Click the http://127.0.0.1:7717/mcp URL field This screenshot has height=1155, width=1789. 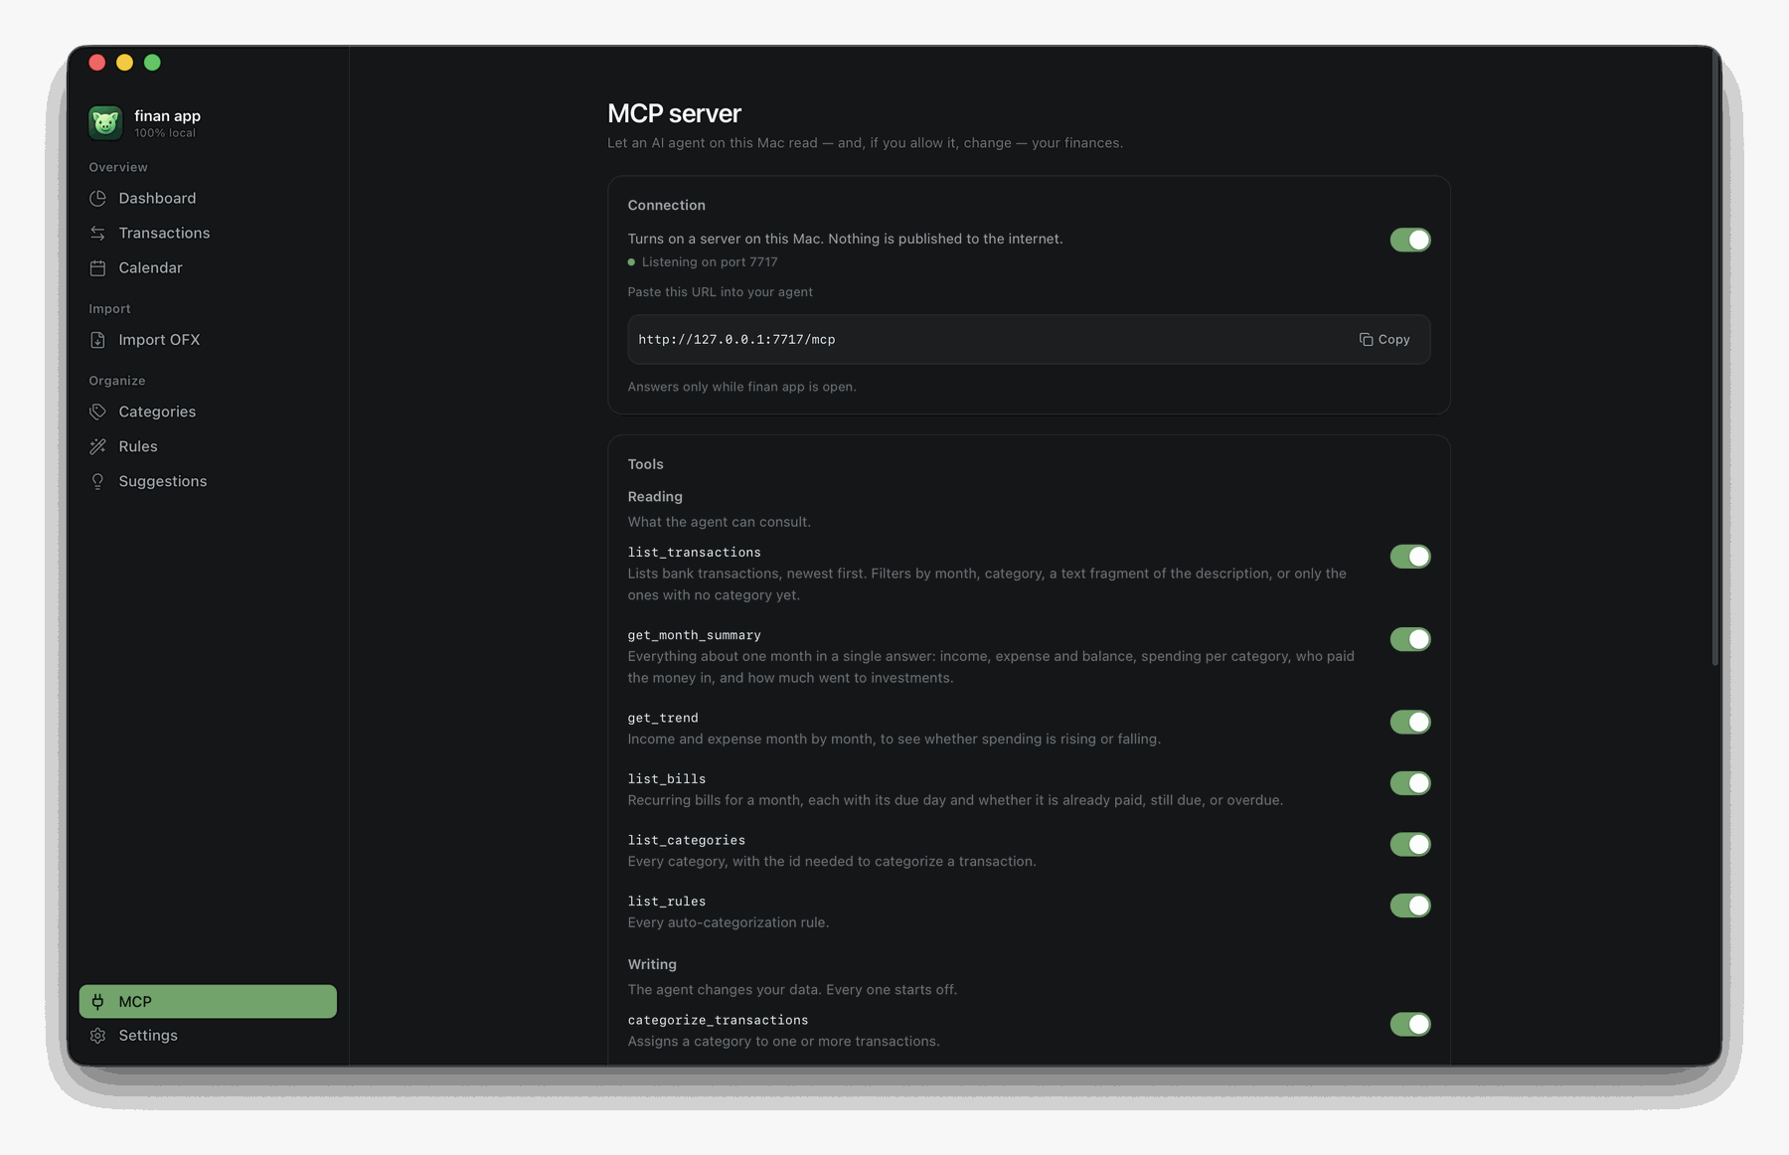[x=1029, y=340]
